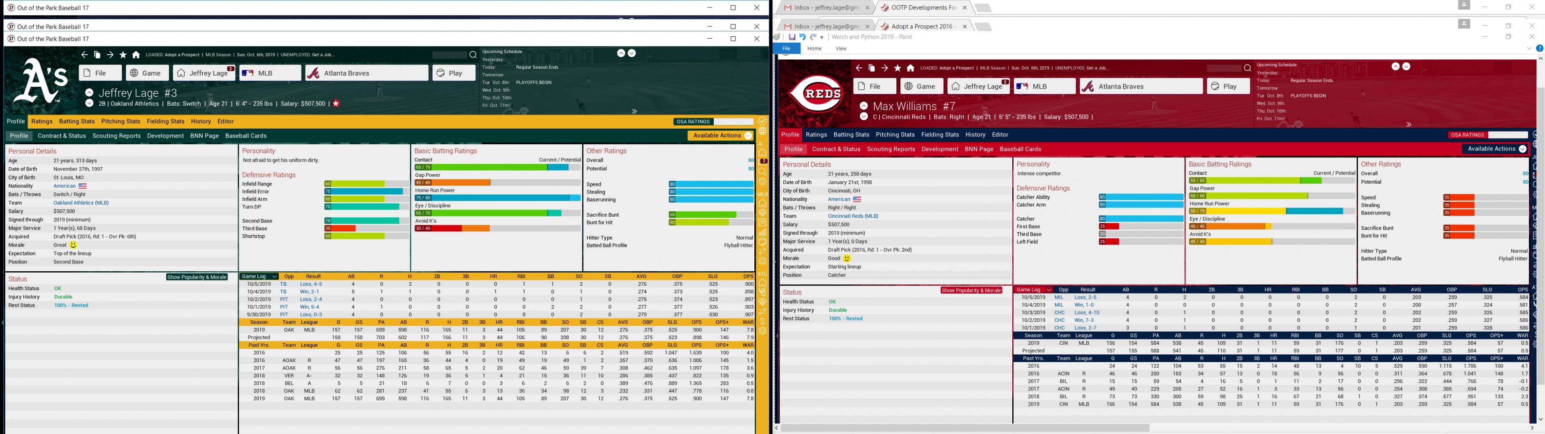Open Paint quick access toolbar dropdown arrow
Viewport: 1545px width, 434px height.
822,37
